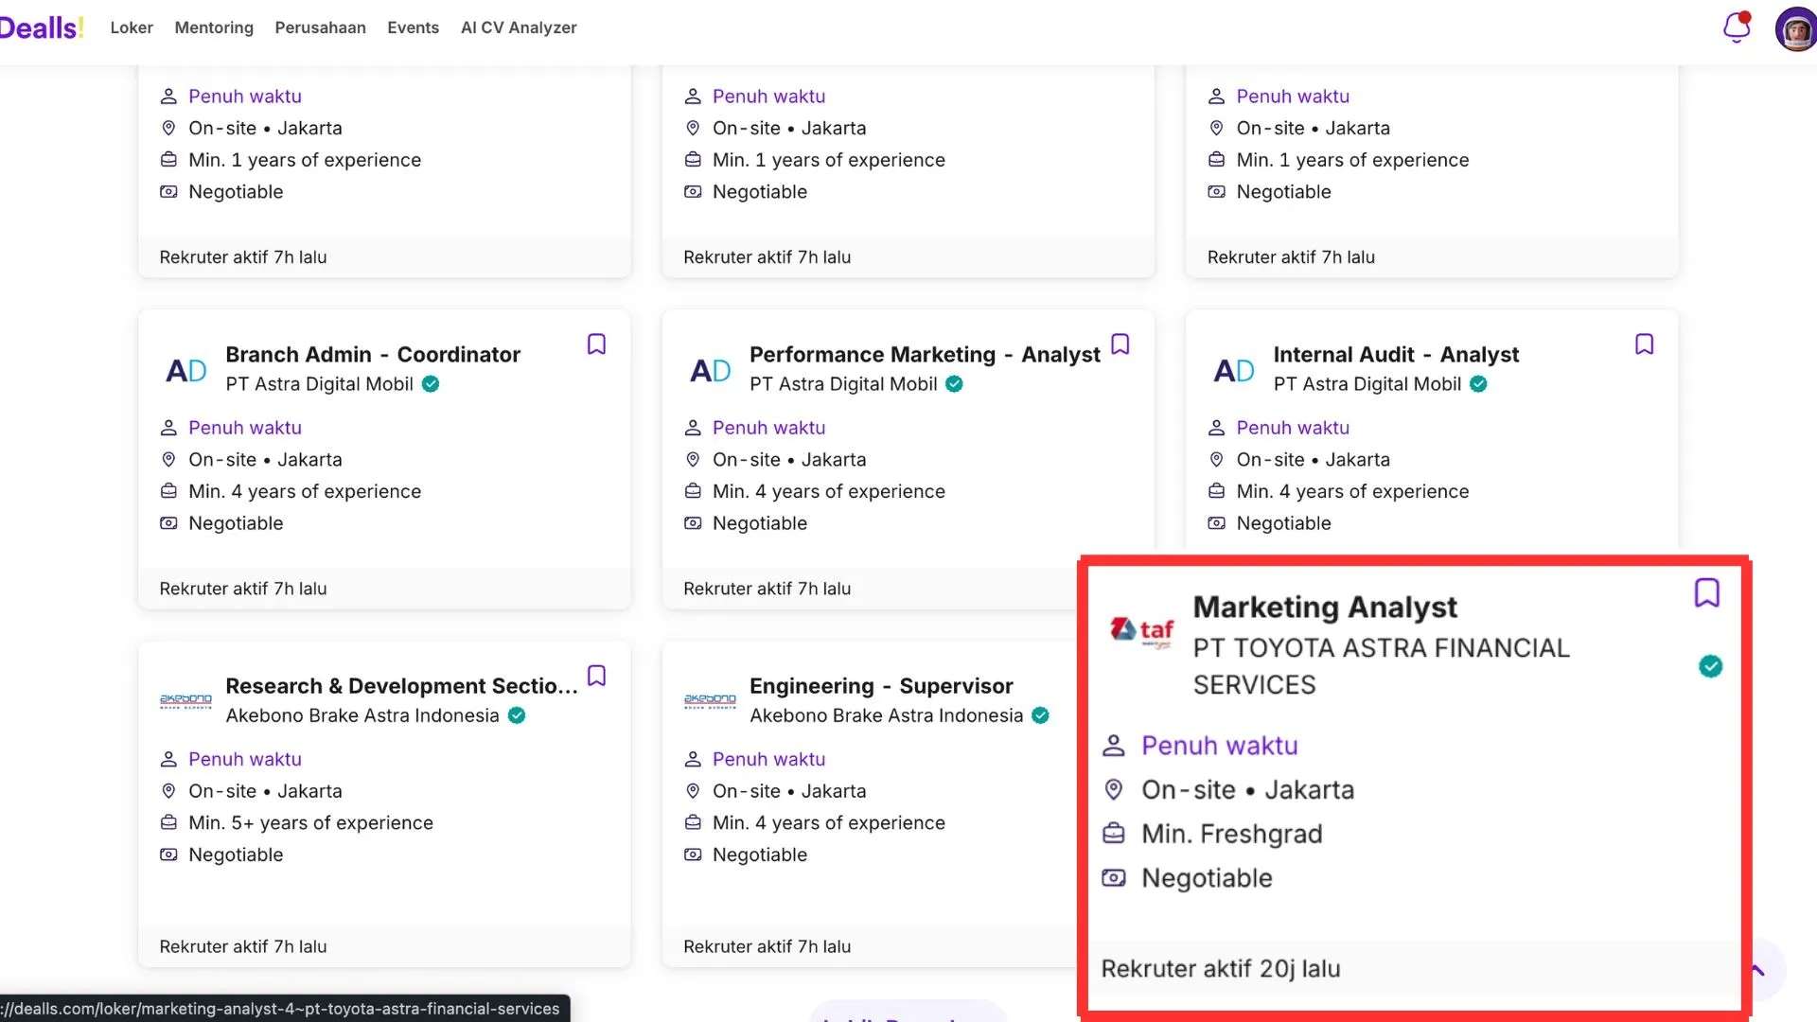Open the Dealls home logo
The height and width of the screenshot is (1022, 1817).
point(42,27)
